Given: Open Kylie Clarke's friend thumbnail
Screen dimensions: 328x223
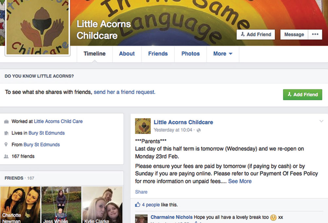Looking at the screenshot, I should pos(102,205).
